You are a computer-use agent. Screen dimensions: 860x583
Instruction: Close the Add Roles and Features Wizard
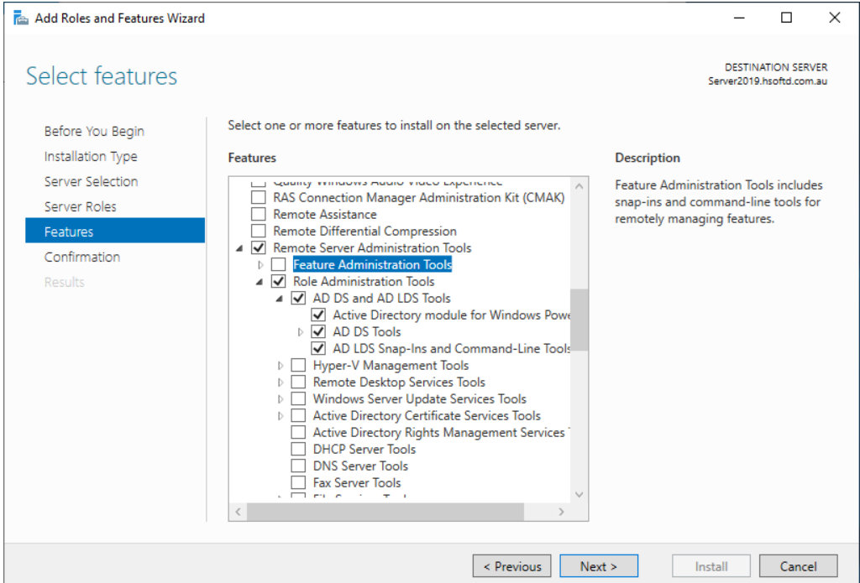(834, 18)
